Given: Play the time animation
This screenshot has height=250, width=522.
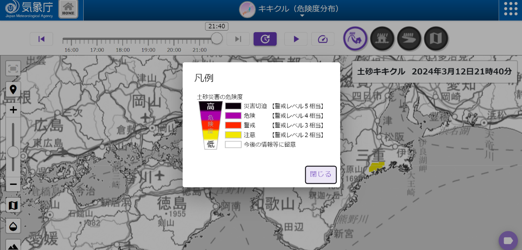Looking at the screenshot, I should 296,39.
